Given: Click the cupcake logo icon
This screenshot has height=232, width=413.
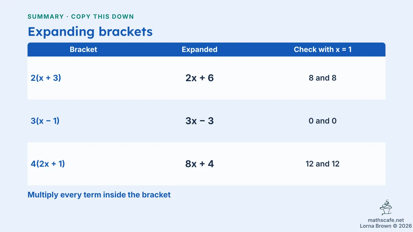Looking at the screenshot, I should point(386,208).
